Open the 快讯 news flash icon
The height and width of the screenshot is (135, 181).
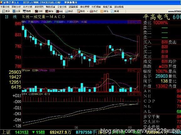(69, 11)
